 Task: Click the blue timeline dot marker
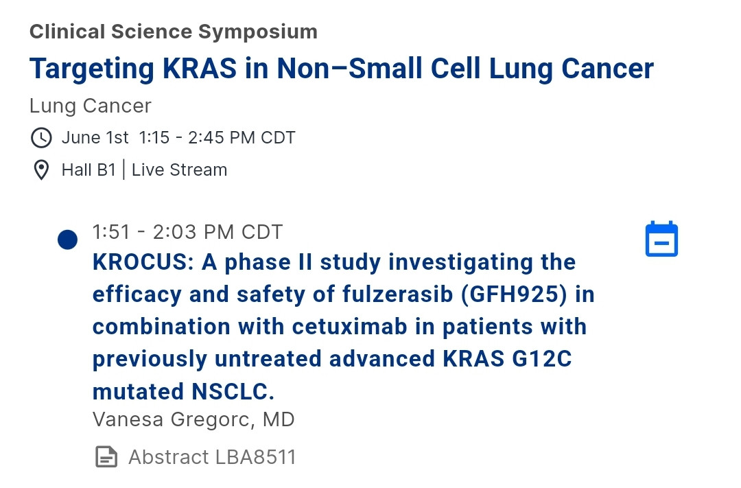pos(67,240)
